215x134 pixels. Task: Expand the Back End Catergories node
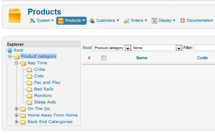(16, 122)
